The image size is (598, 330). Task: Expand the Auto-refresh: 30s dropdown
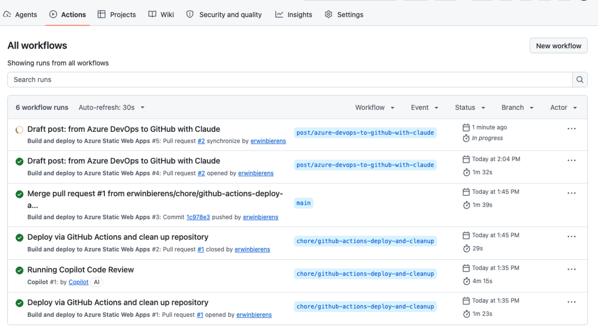tap(111, 108)
